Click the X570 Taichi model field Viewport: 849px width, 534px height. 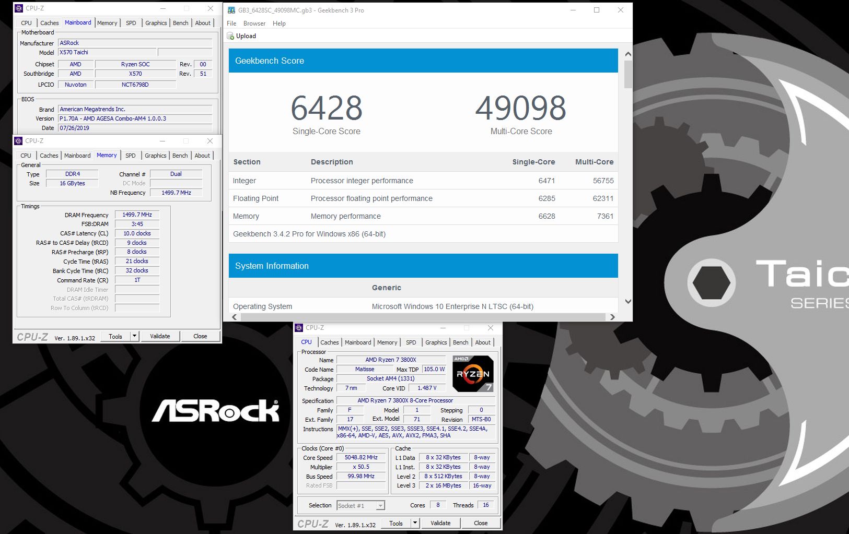[107, 52]
